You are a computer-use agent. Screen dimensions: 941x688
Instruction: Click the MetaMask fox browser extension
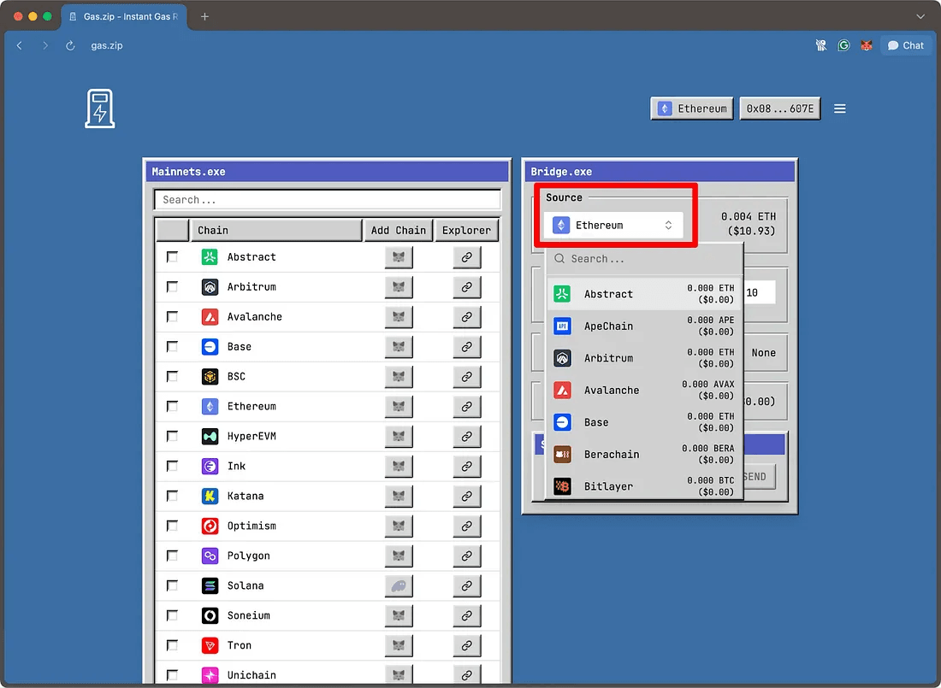866,45
